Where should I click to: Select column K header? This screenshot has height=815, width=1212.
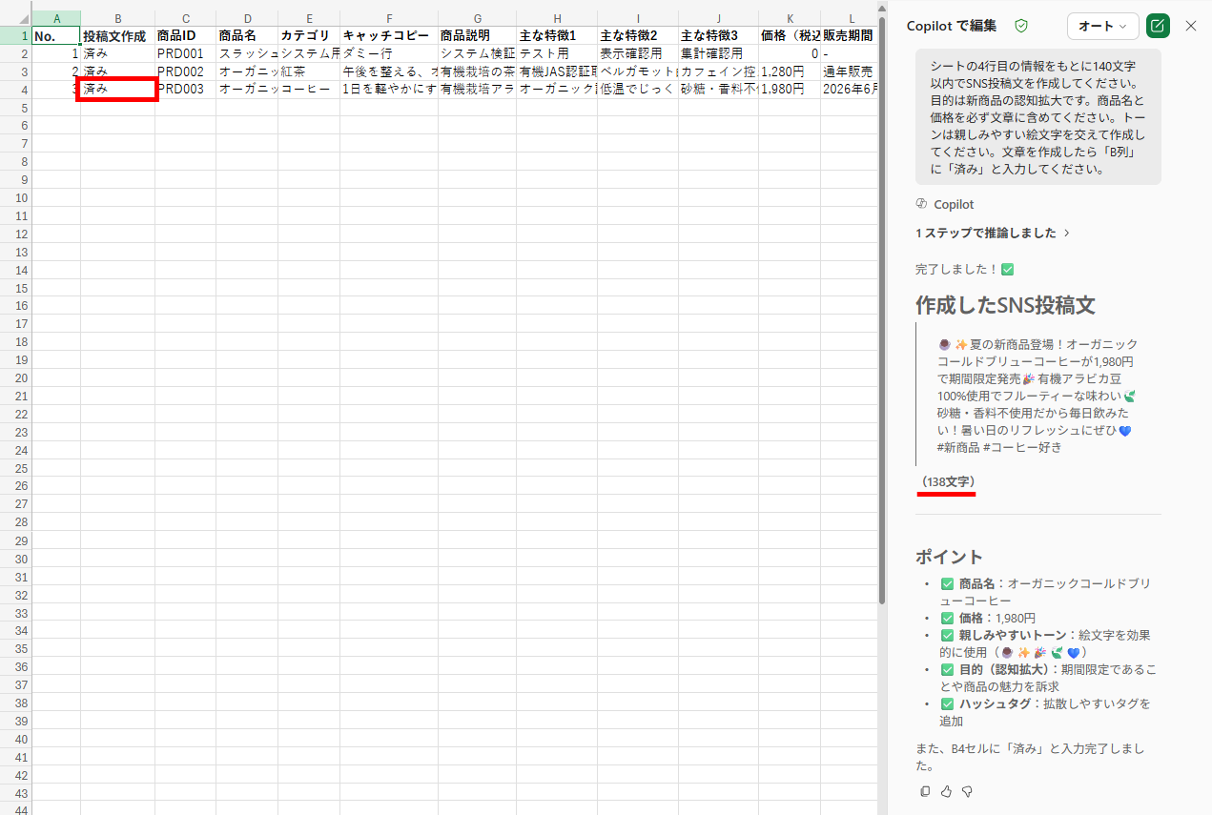pyautogui.click(x=789, y=18)
